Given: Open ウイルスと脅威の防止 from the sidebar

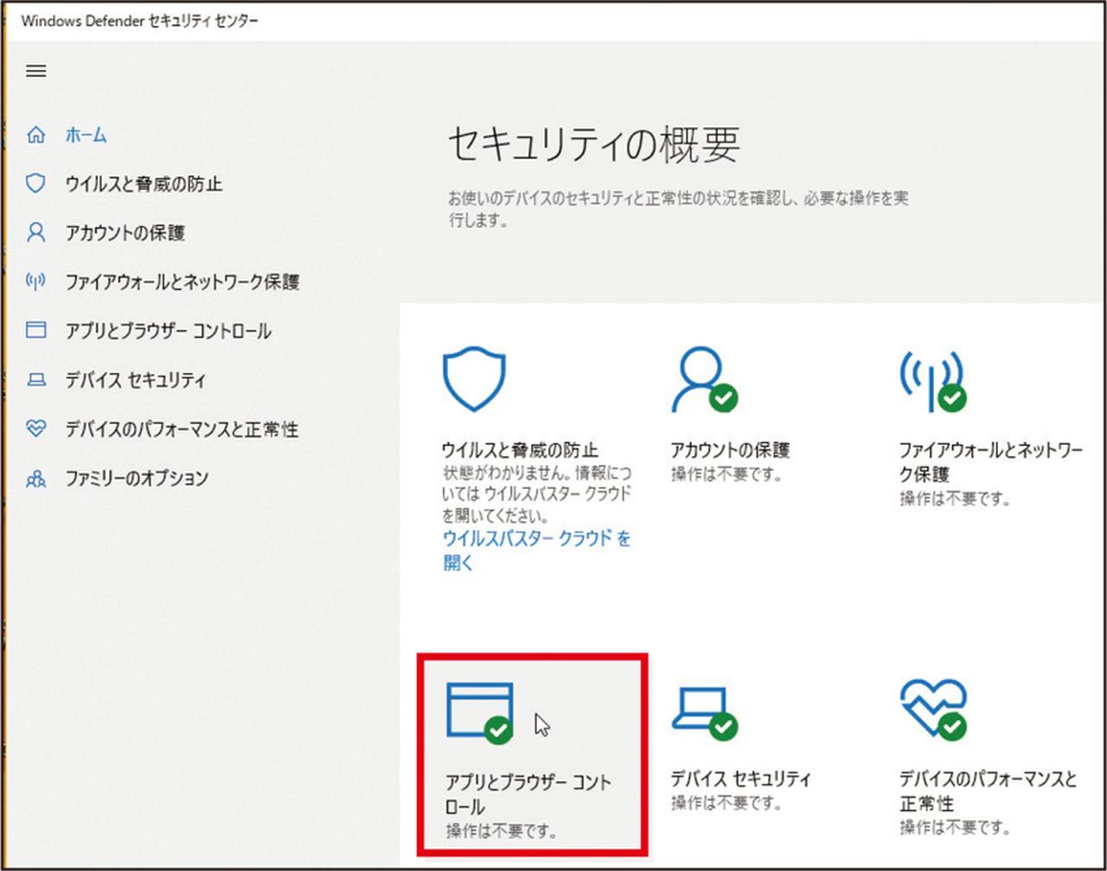Looking at the screenshot, I should click(x=144, y=183).
